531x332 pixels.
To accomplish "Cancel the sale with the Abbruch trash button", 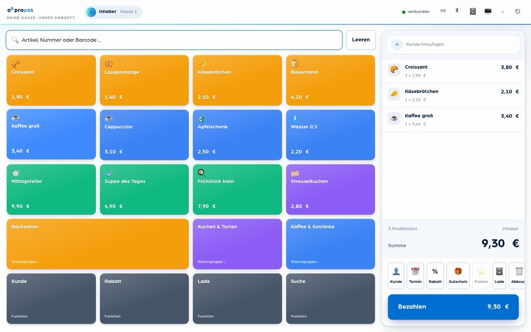I will click(x=518, y=276).
